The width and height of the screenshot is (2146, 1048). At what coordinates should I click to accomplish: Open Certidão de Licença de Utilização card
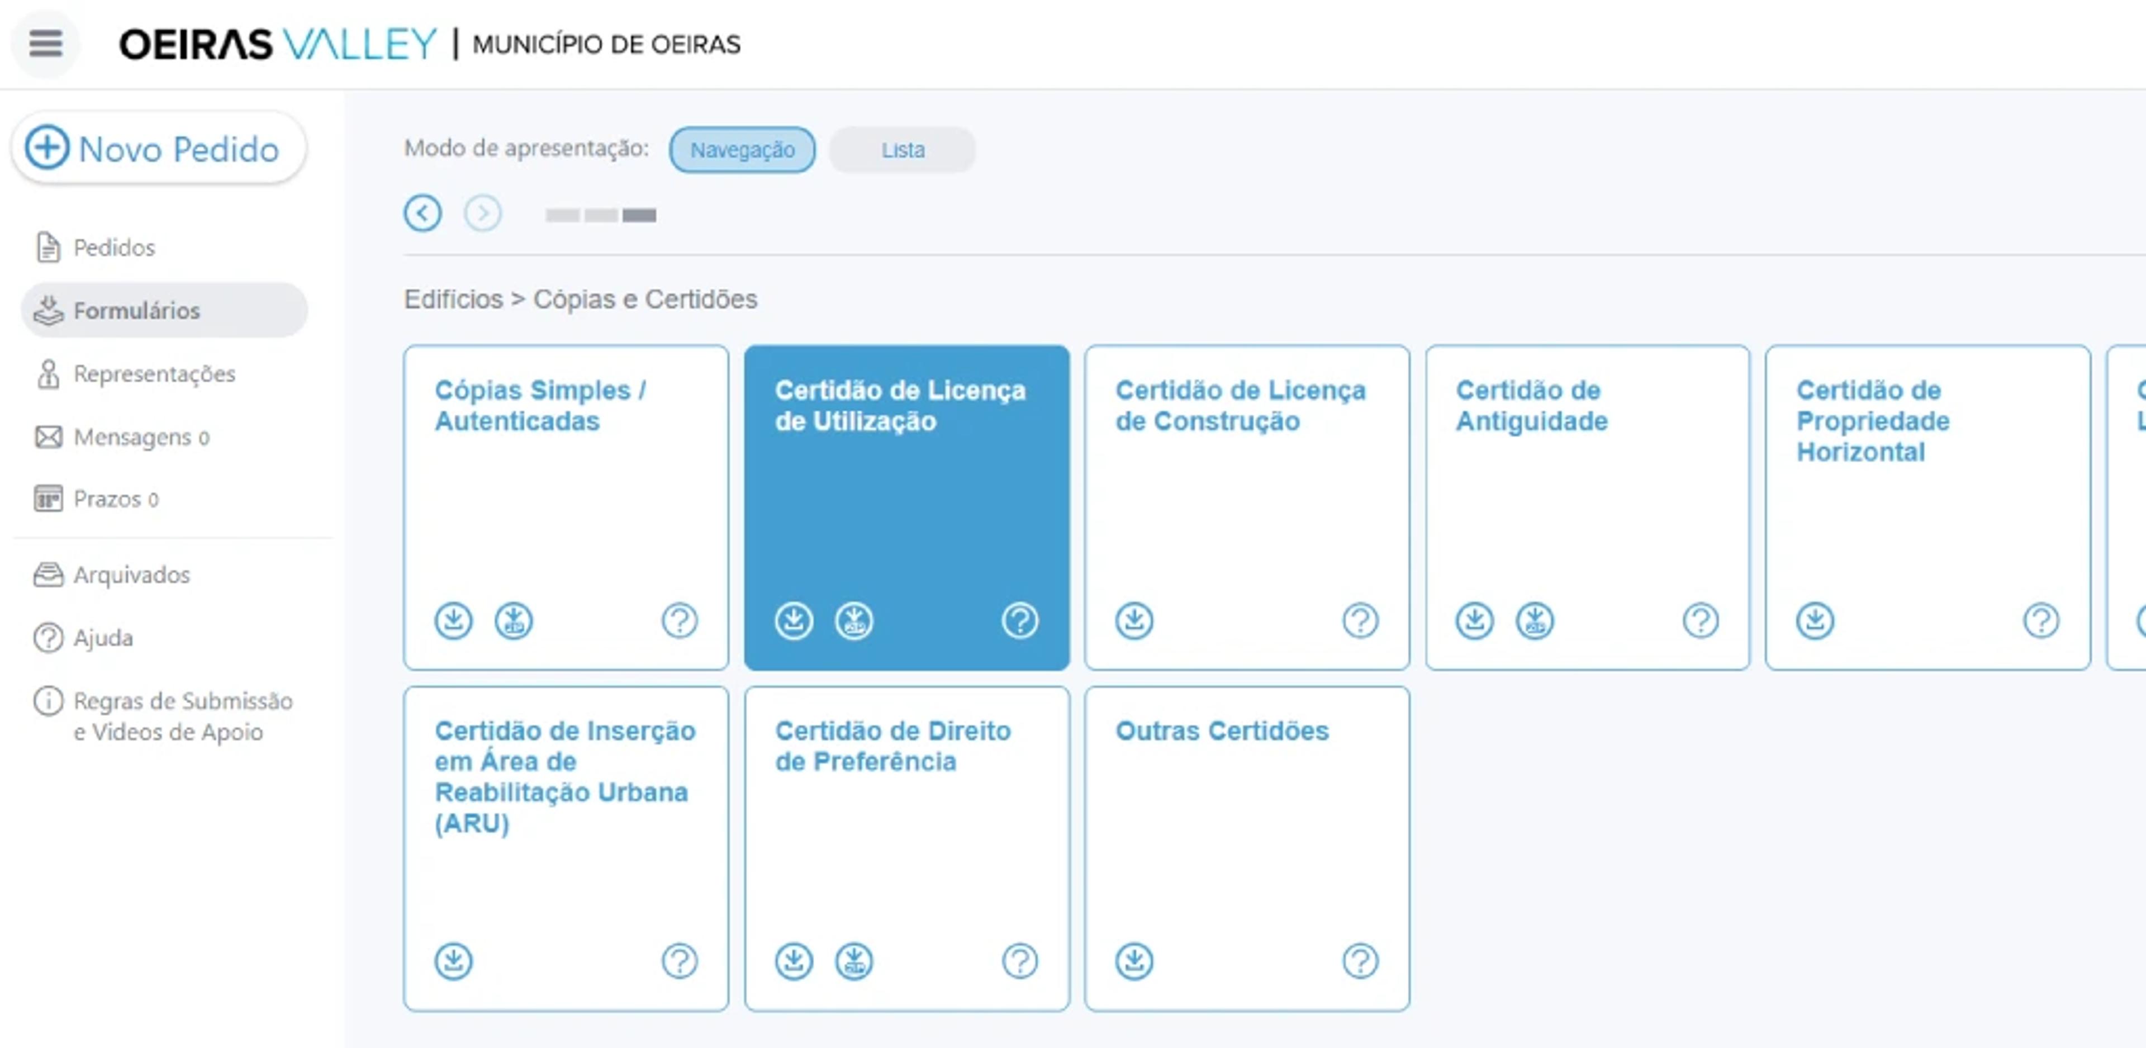click(907, 508)
